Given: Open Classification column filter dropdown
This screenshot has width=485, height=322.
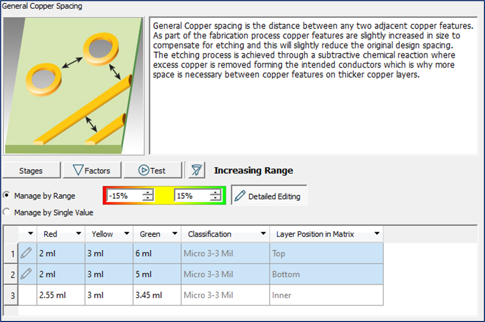Looking at the screenshot, I should click(x=263, y=234).
